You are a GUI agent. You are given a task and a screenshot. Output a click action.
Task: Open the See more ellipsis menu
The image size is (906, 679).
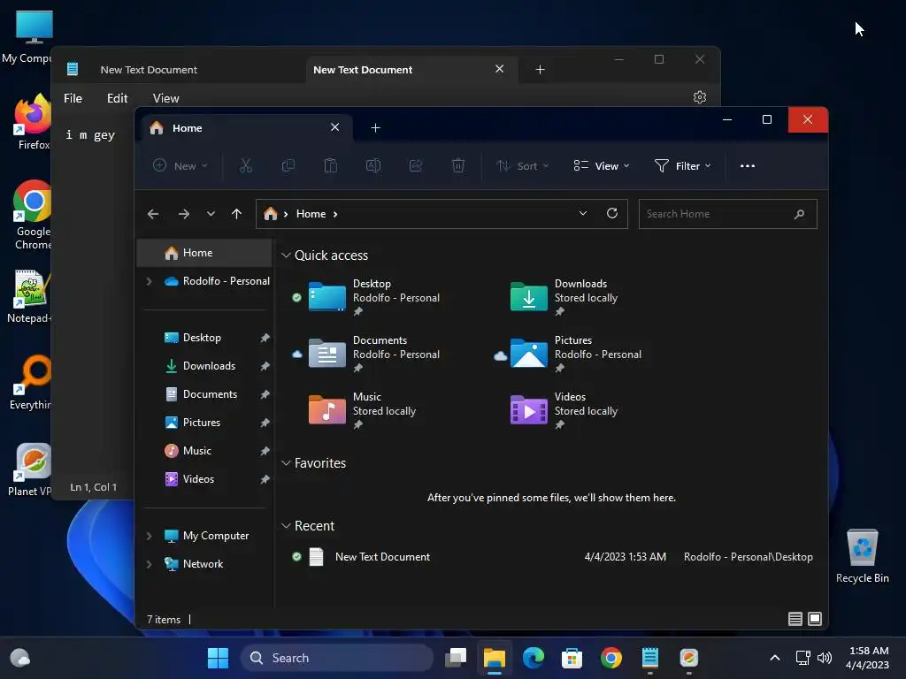click(x=748, y=166)
